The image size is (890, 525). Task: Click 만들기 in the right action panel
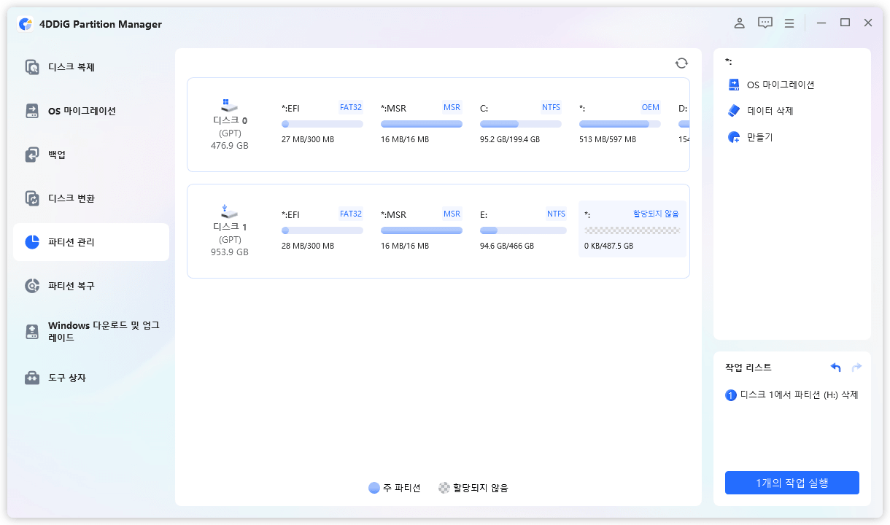pos(759,137)
